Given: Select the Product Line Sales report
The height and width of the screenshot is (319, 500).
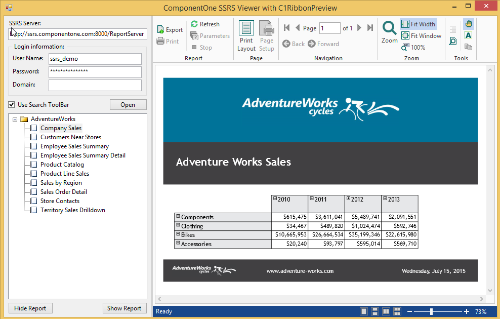Looking at the screenshot, I should point(65,174).
